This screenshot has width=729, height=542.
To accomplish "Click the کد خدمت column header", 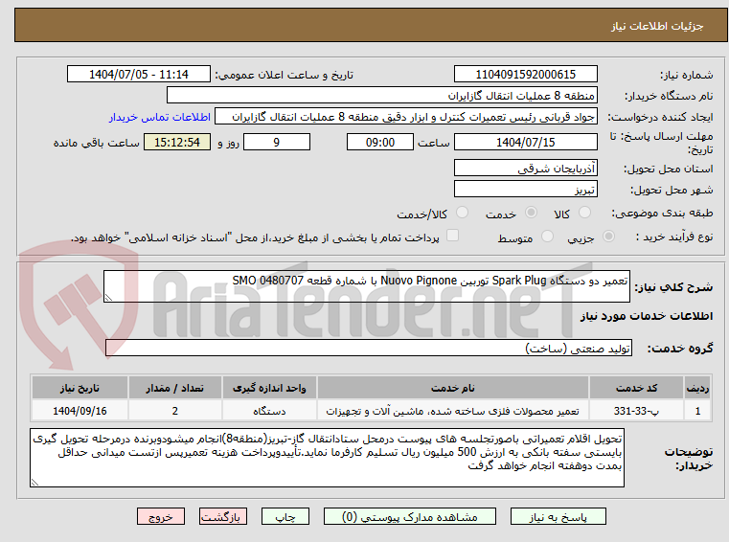I will [x=636, y=388].
